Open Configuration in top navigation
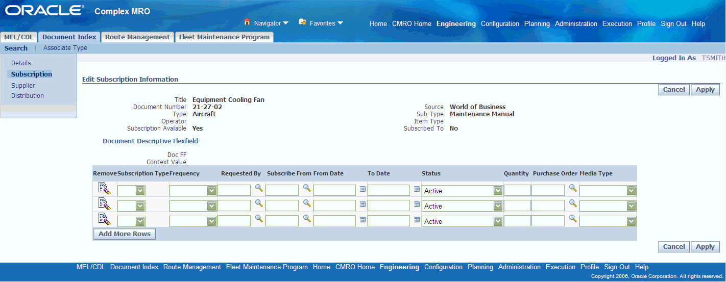 tap(500, 23)
